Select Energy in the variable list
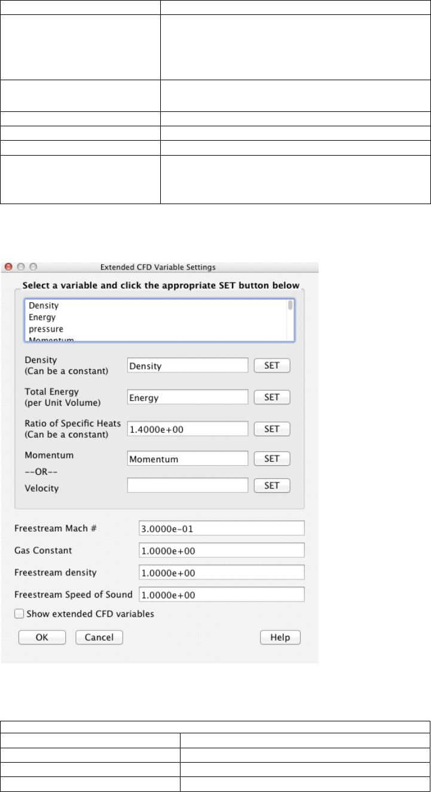The image size is (431, 792). tap(42, 317)
